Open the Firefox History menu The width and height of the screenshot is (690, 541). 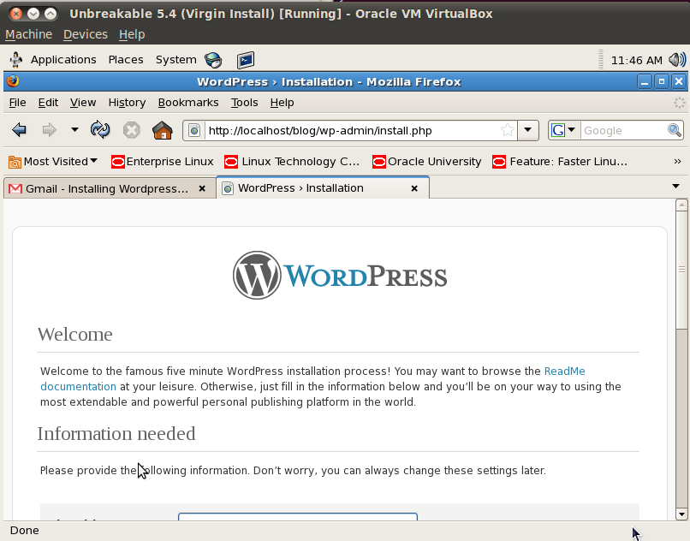pyautogui.click(x=127, y=103)
